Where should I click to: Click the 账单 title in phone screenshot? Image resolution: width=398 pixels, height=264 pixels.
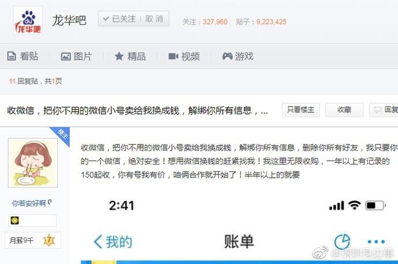click(239, 242)
